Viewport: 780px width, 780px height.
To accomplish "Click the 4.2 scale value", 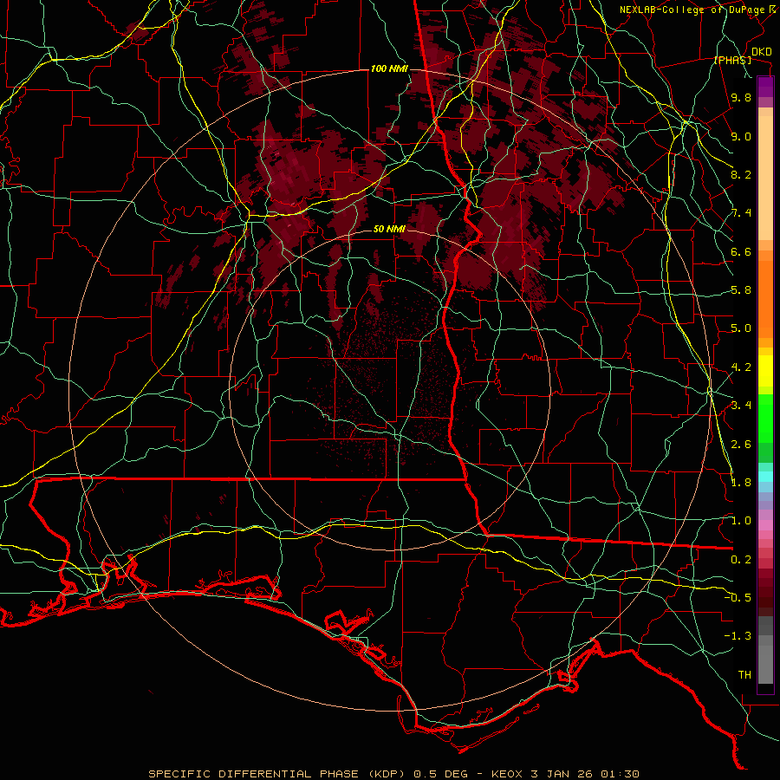I will point(741,367).
